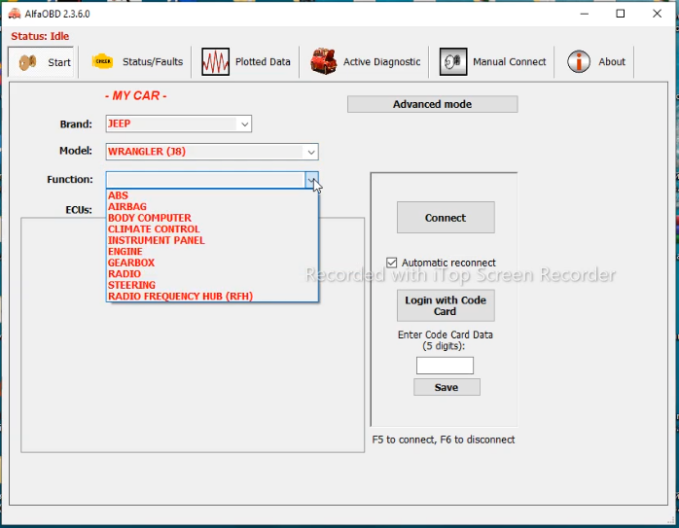Close the AlfaOBD window

(x=657, y=14)
